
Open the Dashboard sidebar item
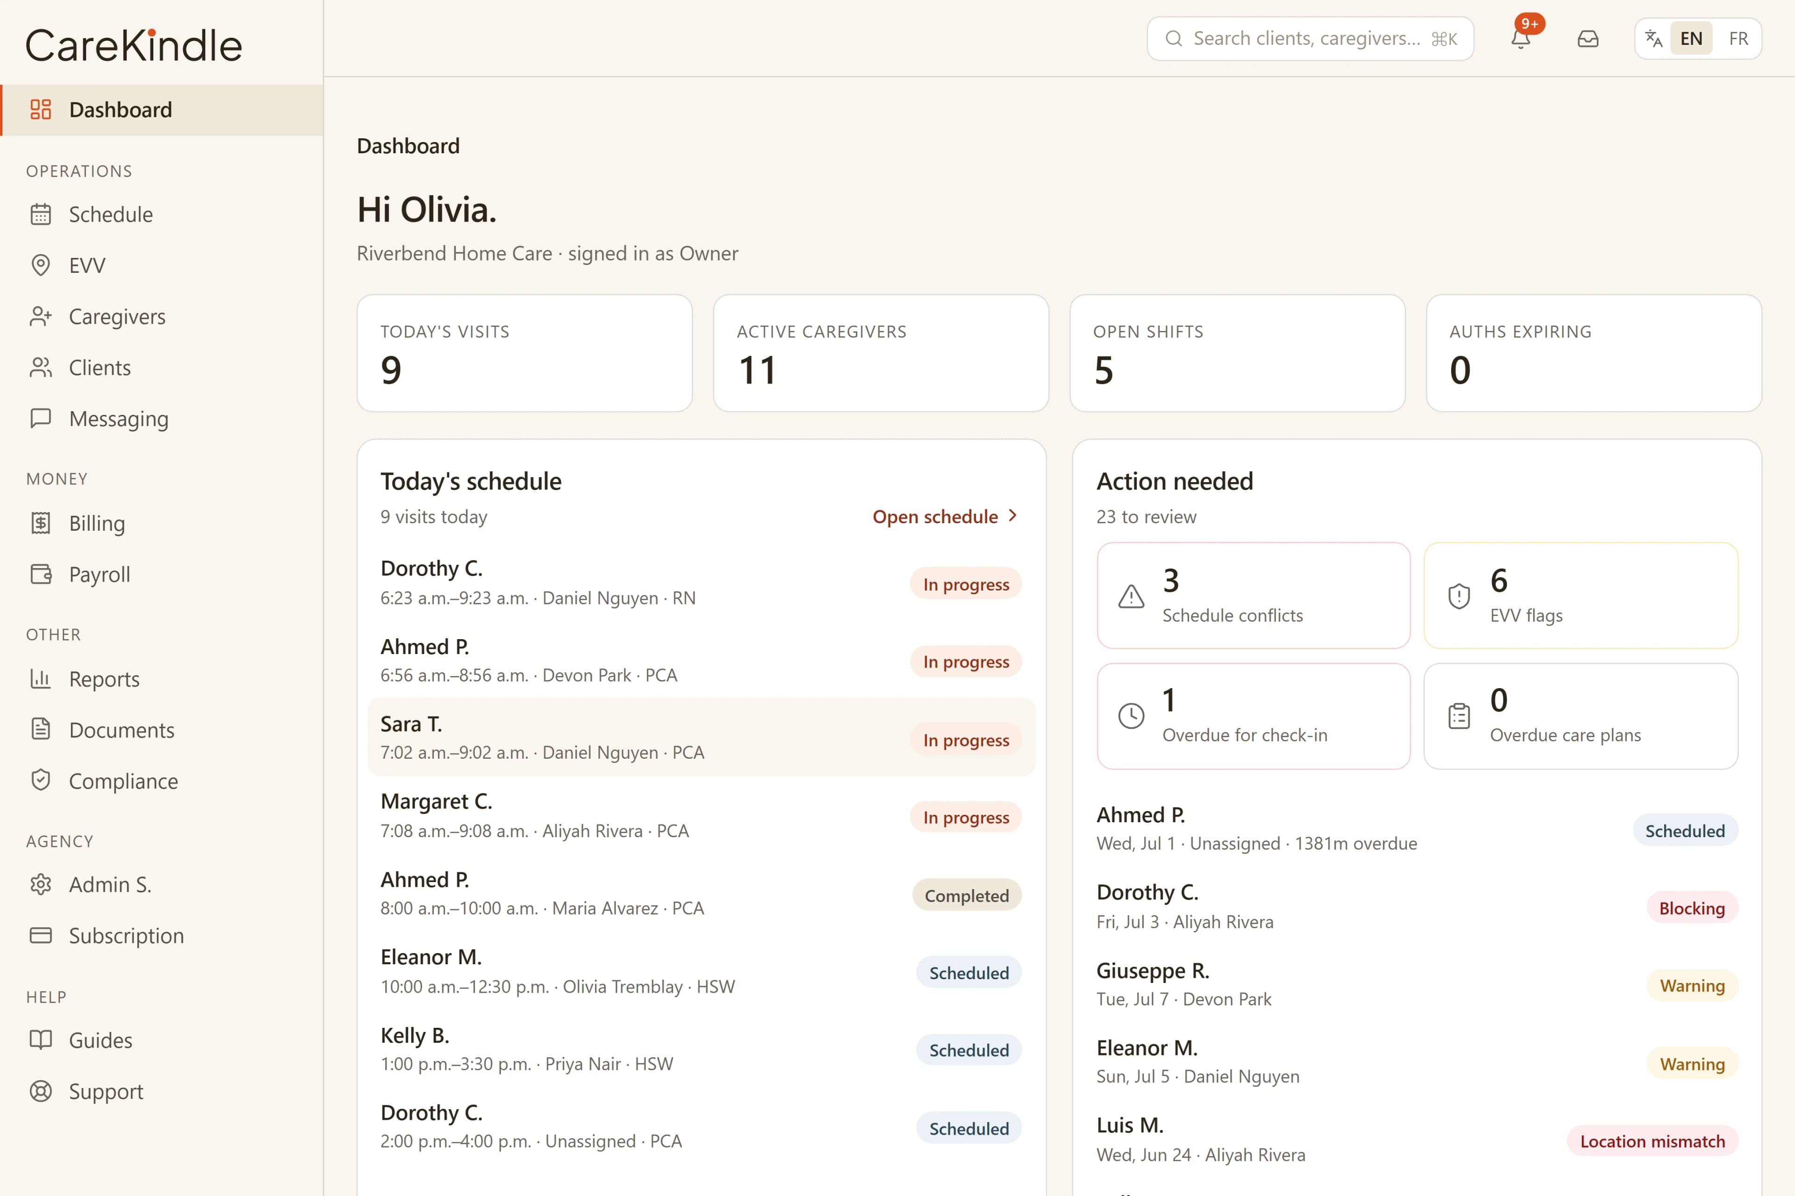tap(162, 110)
